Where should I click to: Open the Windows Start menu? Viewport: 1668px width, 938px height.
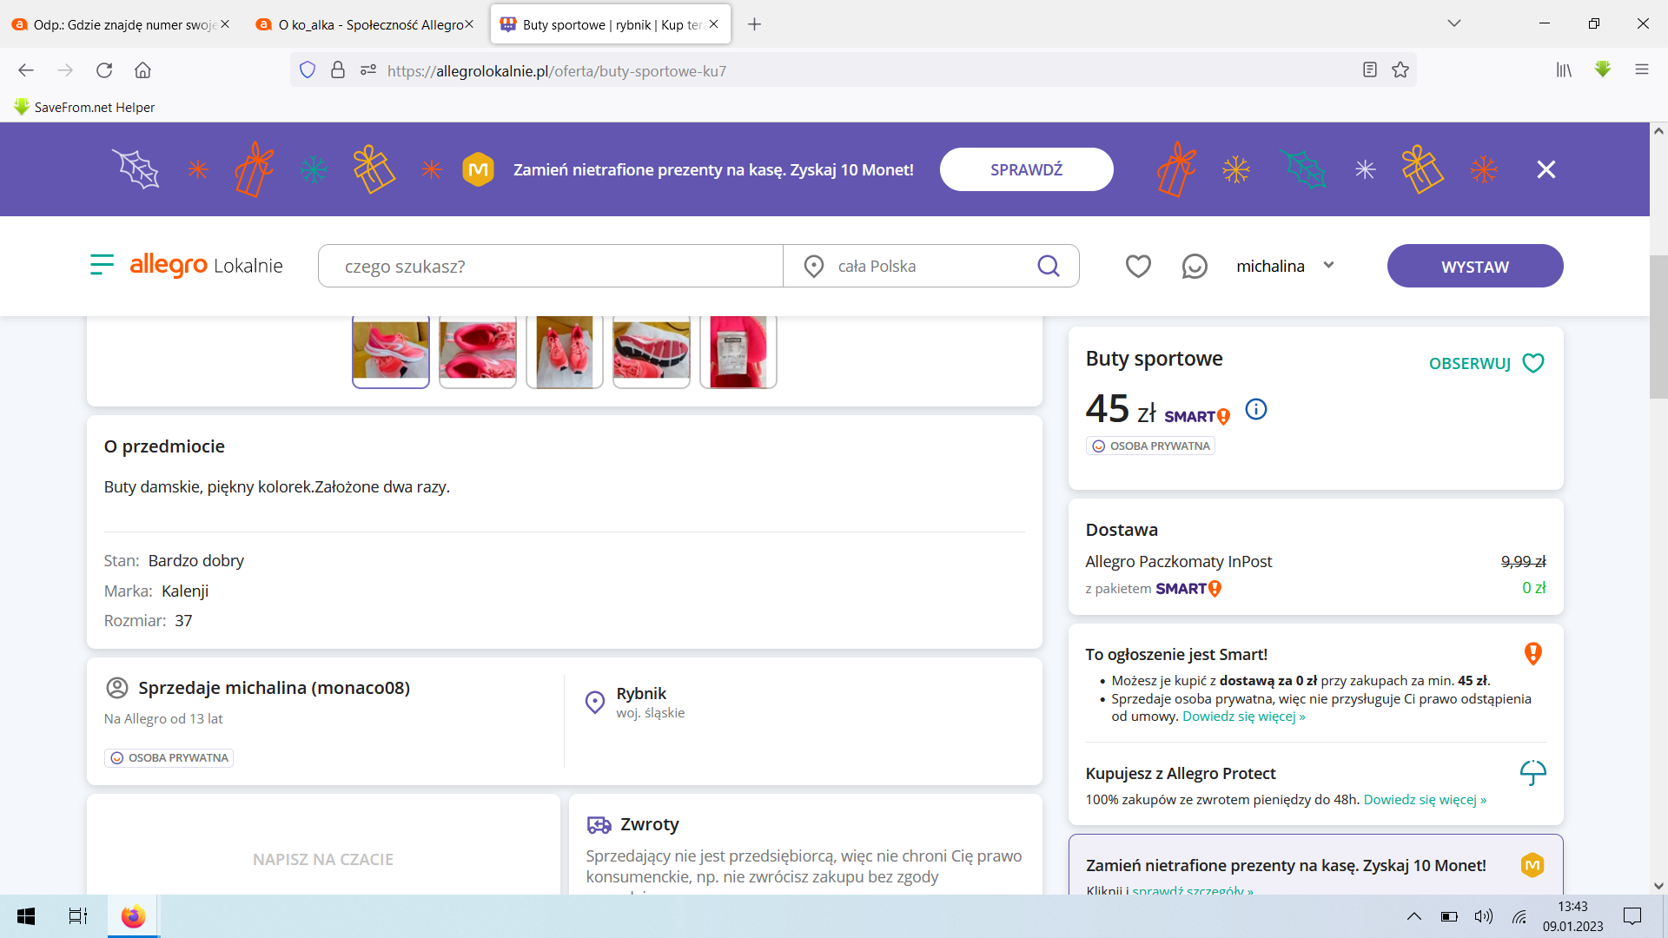tap(26, 916)
